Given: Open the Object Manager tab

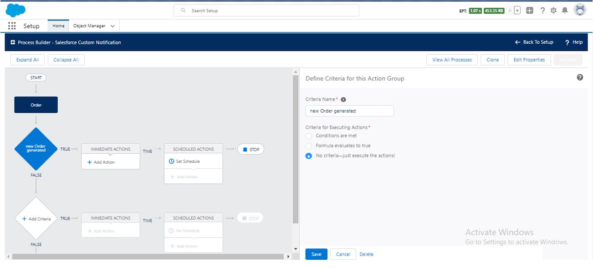Looking at the screenshot, I should pyautogui.click(x=89, y=26).
